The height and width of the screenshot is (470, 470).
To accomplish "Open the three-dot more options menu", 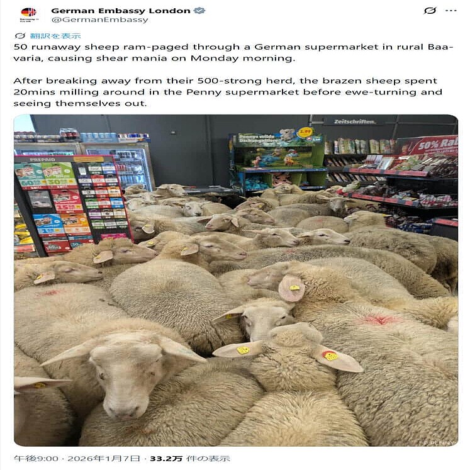I will (451, 11).
